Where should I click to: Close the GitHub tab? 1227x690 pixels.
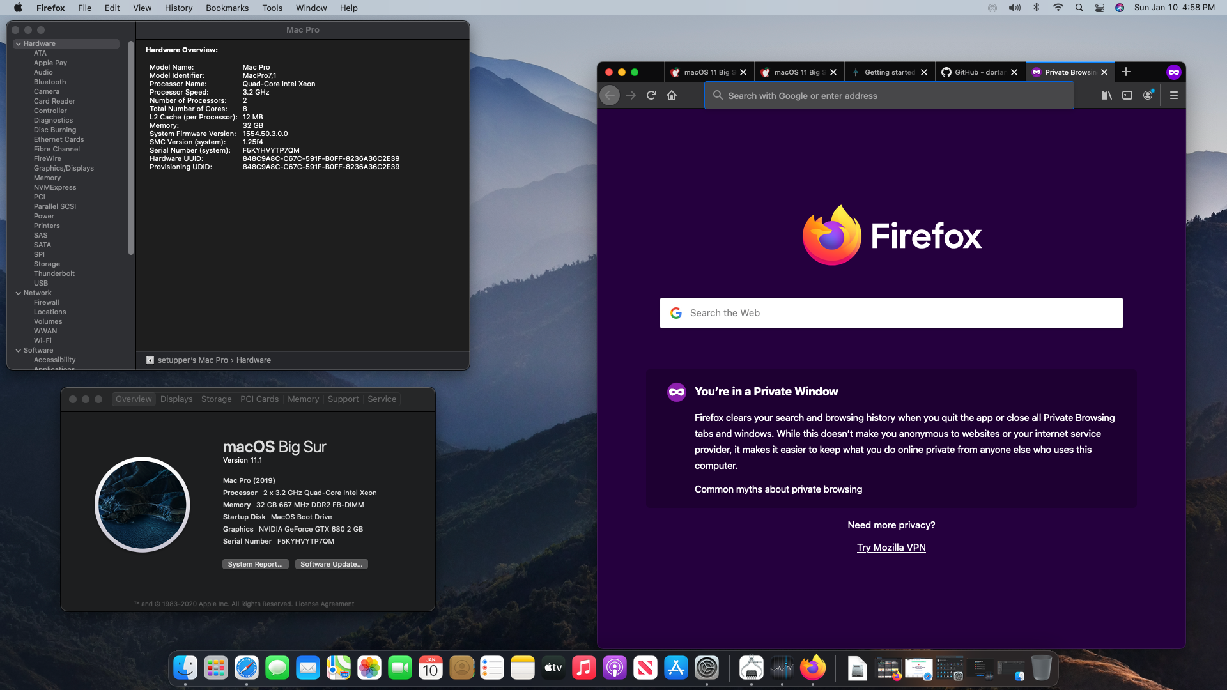coord(1014,72)
